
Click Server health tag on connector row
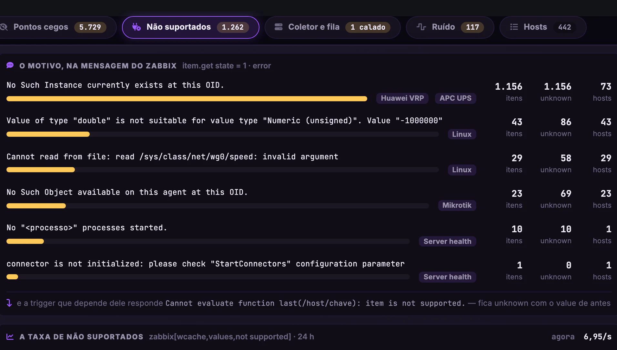click(x=447, y=277)
